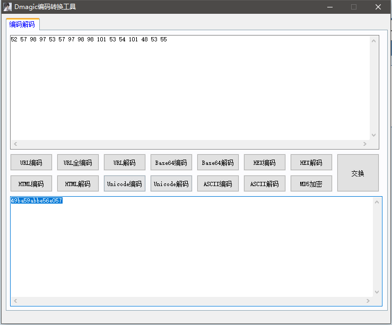Click the lower text area's scroll right arrow
The width and height of the screenshot is (392, 325).
coord(368,301)
